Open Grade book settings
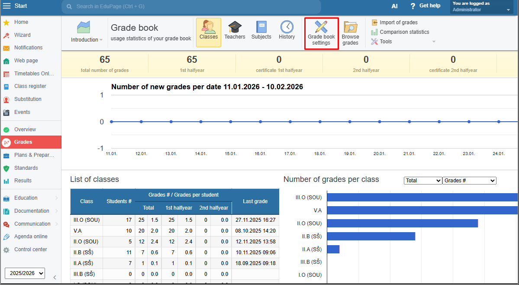This screenshot has width=519, height=285. [321, 33]
